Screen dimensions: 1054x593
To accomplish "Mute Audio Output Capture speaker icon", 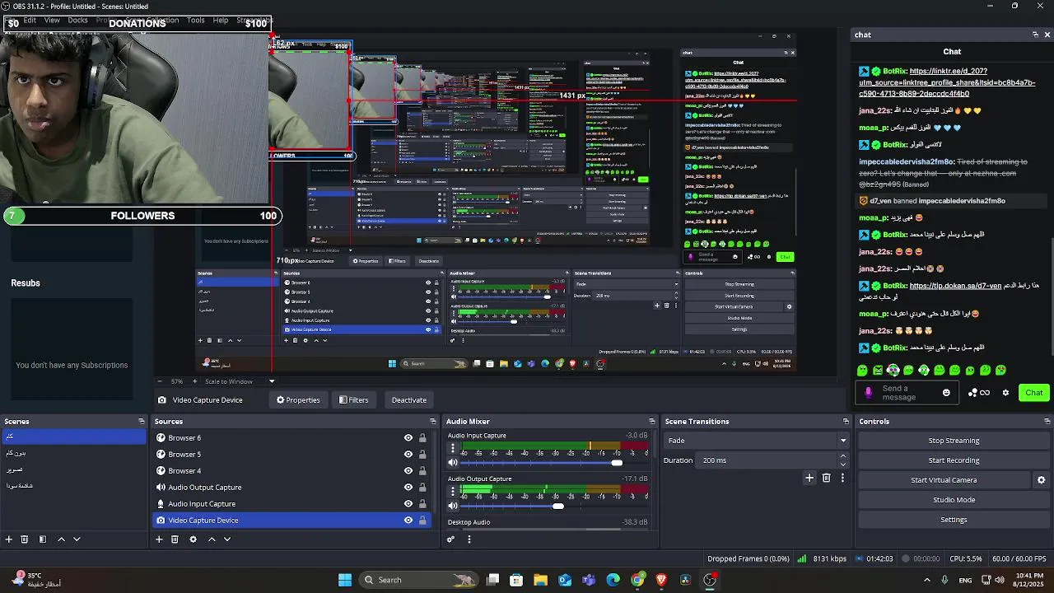I will pyautogui.click(x=452, y=506).
